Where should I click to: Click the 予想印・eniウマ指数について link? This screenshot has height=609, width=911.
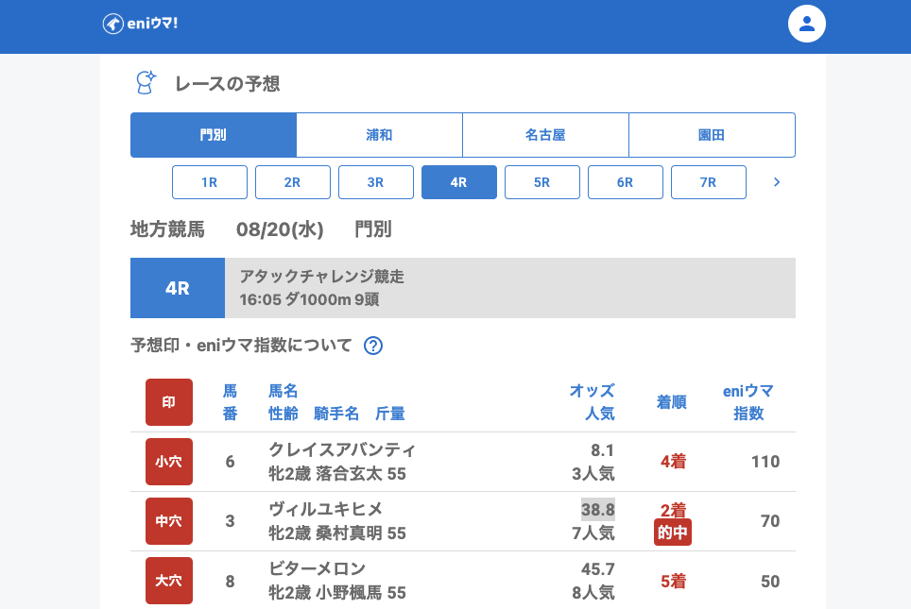(x=241, y=346)
